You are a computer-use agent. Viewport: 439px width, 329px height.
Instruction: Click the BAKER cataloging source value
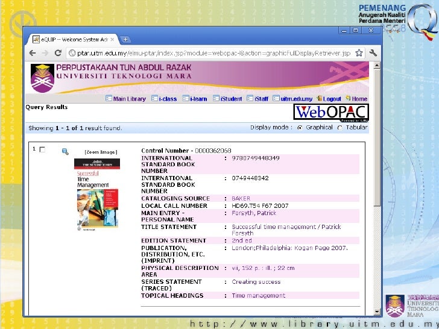point(241,198)
